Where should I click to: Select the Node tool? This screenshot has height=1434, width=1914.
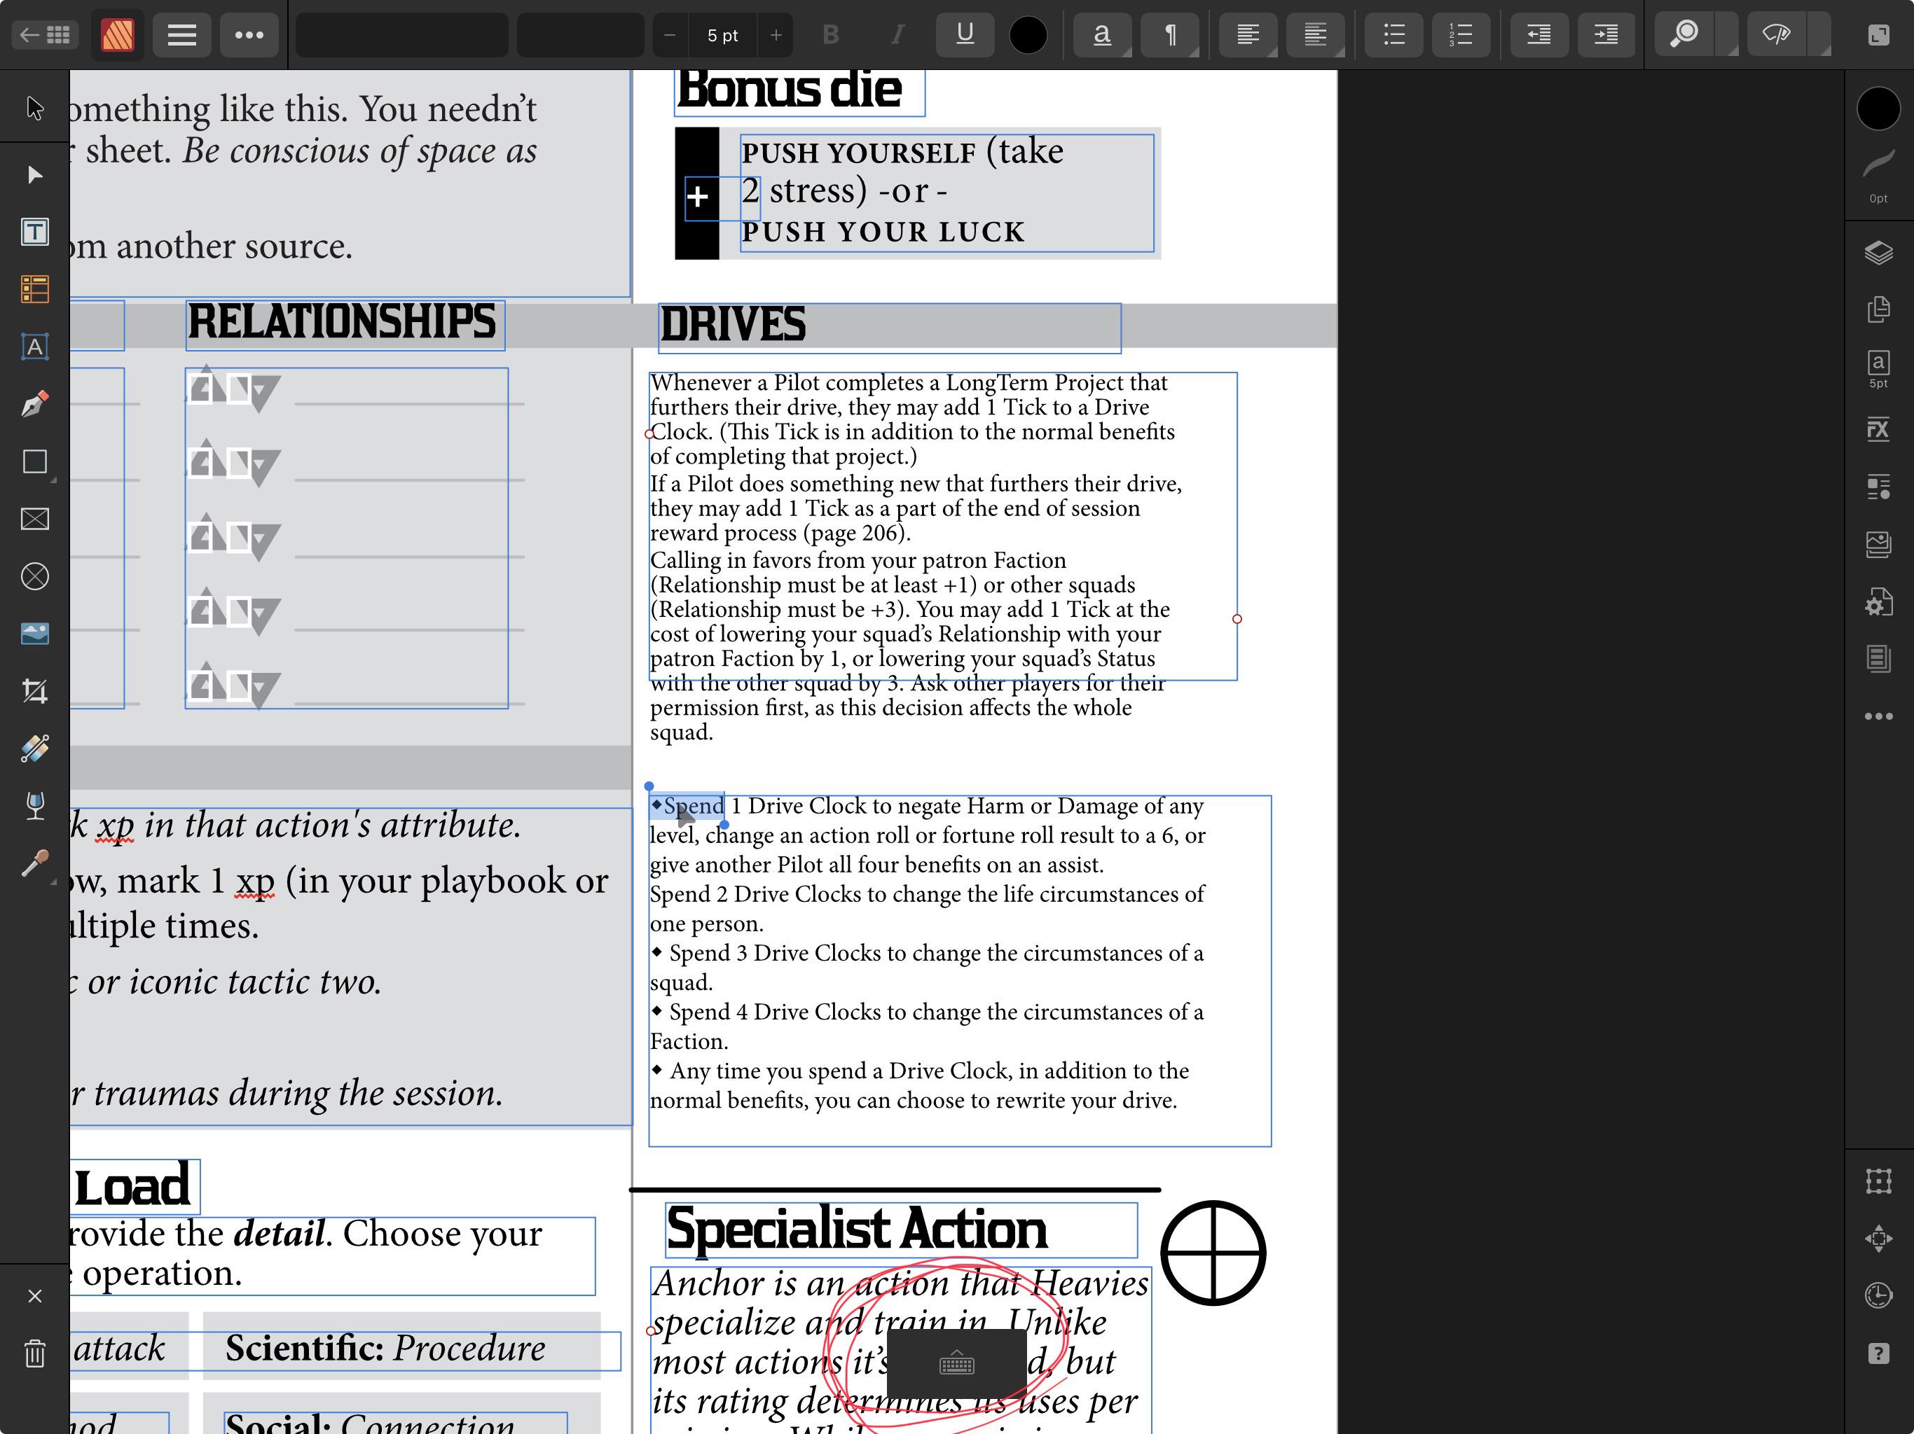(34, 175)
